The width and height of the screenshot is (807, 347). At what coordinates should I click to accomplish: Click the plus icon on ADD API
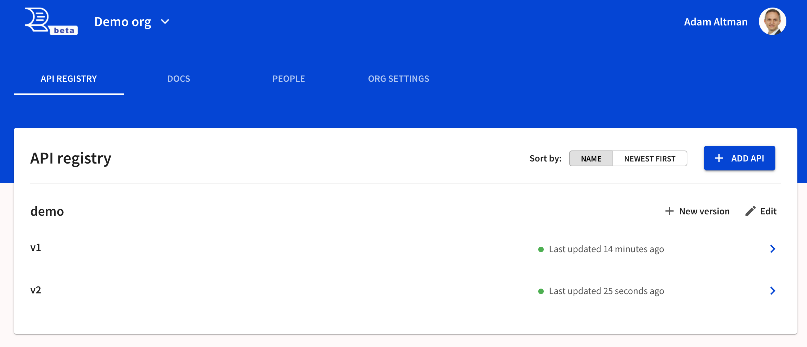pyautogui.click(x=719, y=158)
